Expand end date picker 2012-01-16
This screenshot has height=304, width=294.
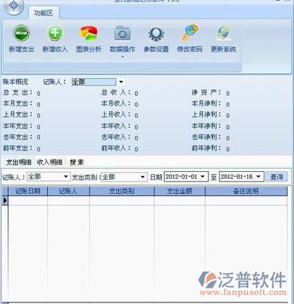point(259,176)
